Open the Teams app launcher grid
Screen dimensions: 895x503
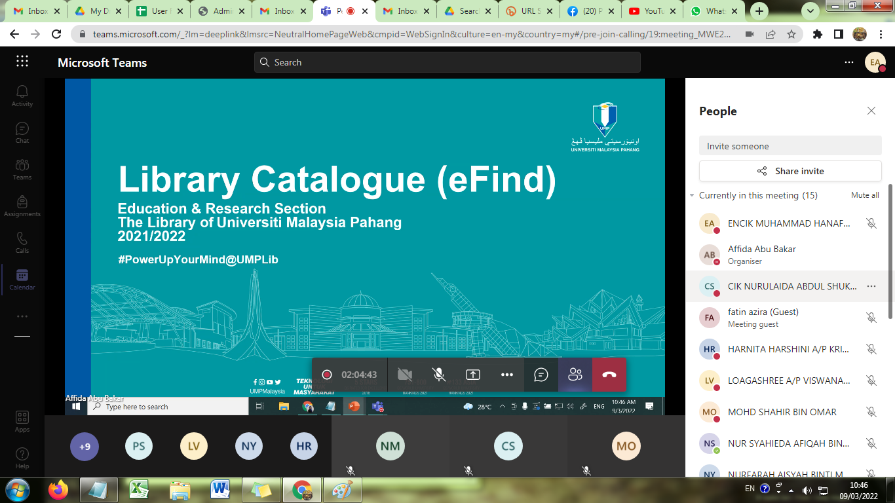click(22, 62)
